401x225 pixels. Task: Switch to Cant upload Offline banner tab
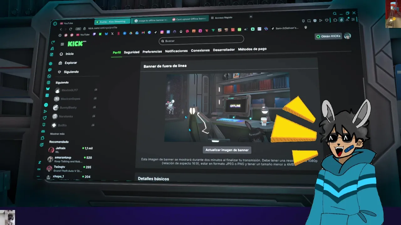pos(190,19)
